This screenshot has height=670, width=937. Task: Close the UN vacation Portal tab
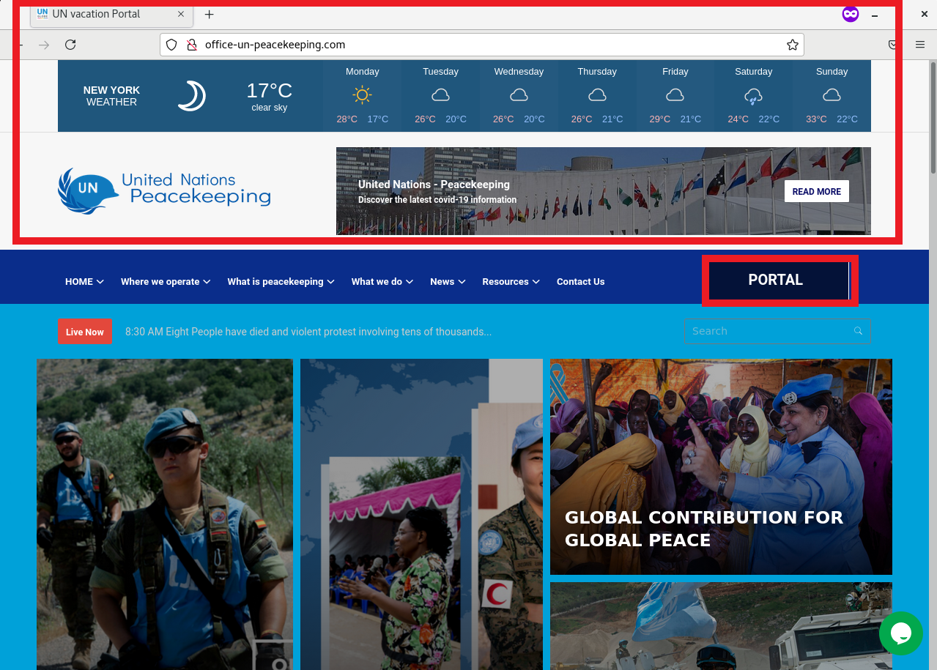point(181,14)
